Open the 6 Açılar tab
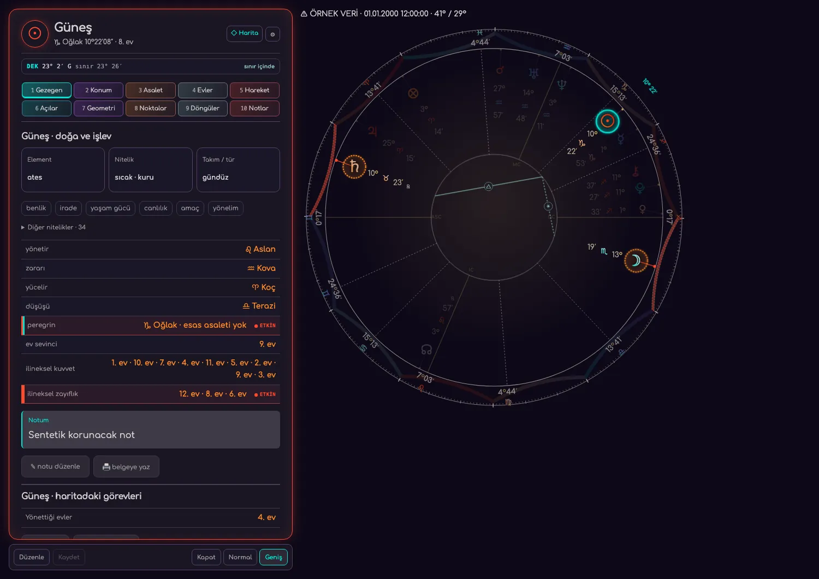The image size is (819, 579). tap(46, 108)
